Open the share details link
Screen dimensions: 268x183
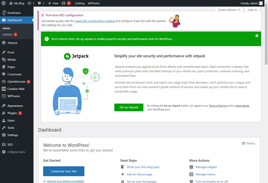click(242, 106)
